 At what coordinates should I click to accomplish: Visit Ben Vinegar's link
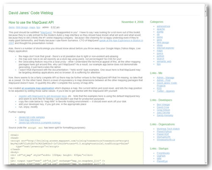click(163, 105)
